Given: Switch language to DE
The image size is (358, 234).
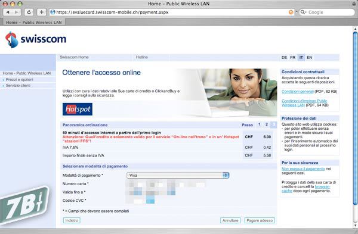Looking at the screenshot, I should [x=284, y=57].
